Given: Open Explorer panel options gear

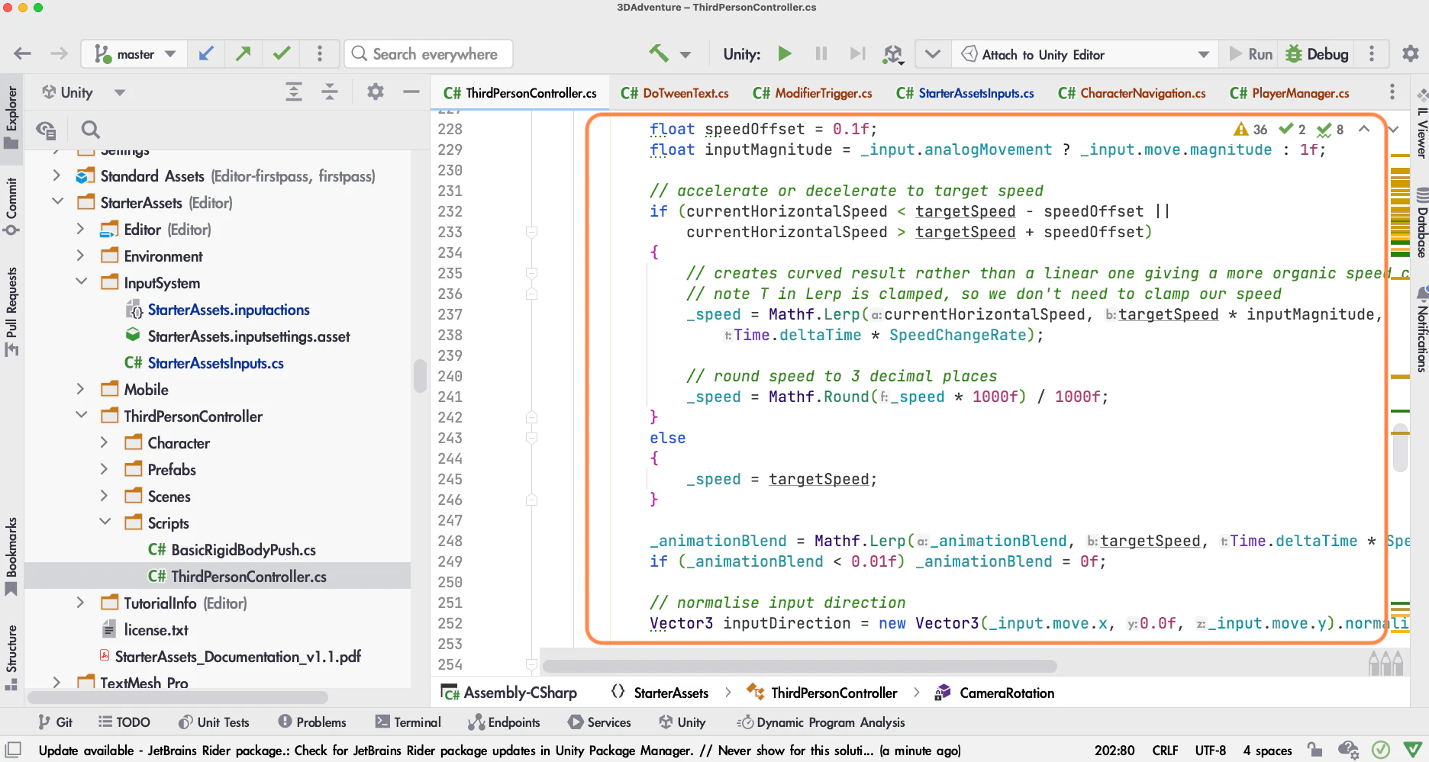Looking at the screenshot, I should (375, 92).
